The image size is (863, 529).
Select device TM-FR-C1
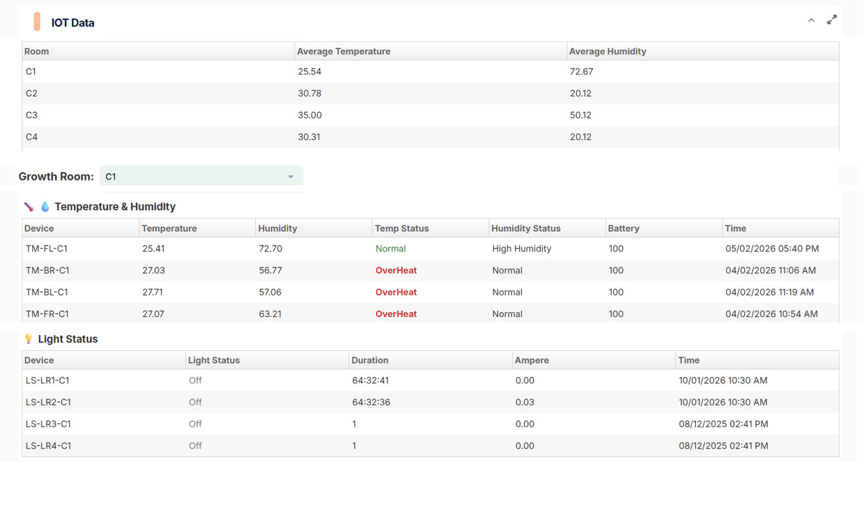(47, 314)
